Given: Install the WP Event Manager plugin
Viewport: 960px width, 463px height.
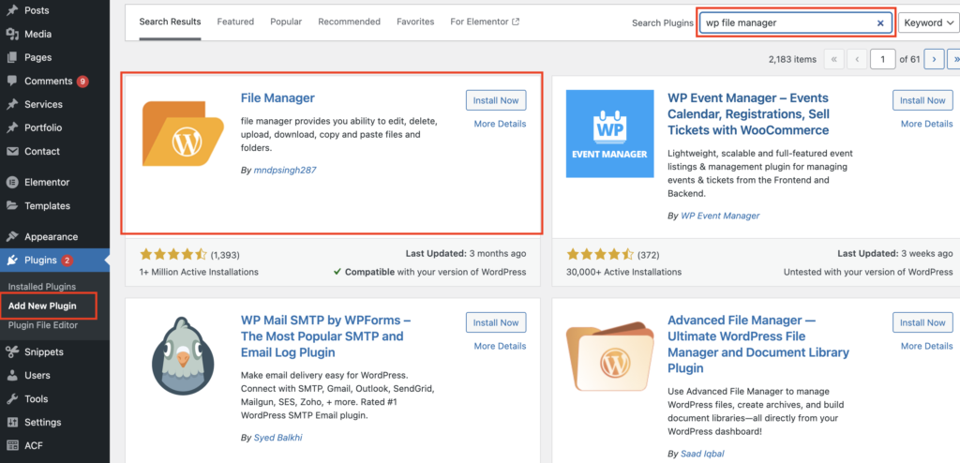Looking at the screenshot, I should [922, 100].
